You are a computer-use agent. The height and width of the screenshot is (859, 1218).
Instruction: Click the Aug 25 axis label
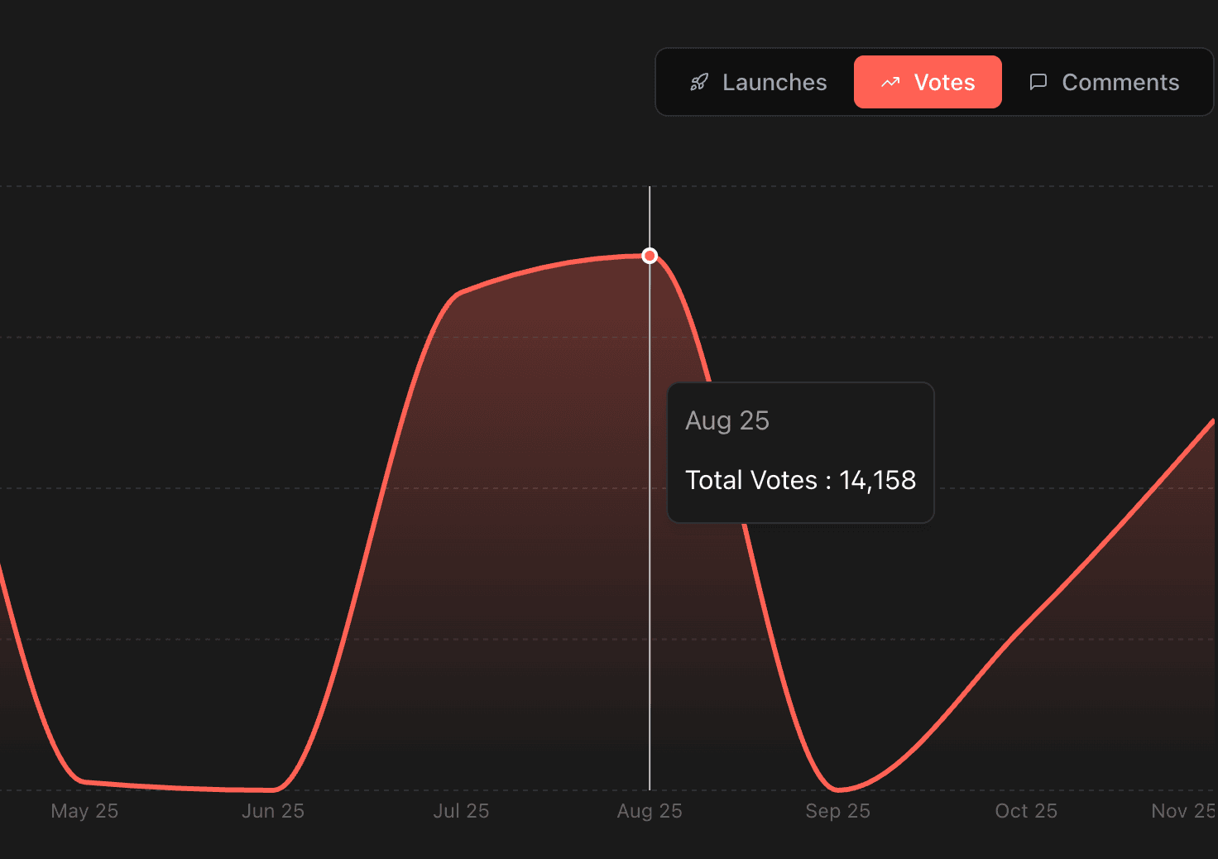(x=650, y=811)
